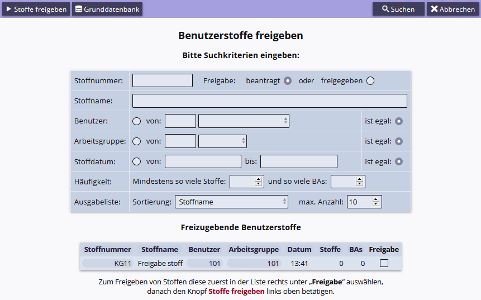Open the Arbeitsgruppe dropdown list
The width and height of the screenshot is (481, 300).
[x=223, y=141]
